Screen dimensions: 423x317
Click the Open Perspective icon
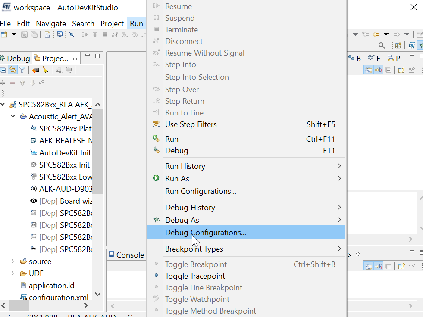(x=398, y=45)
